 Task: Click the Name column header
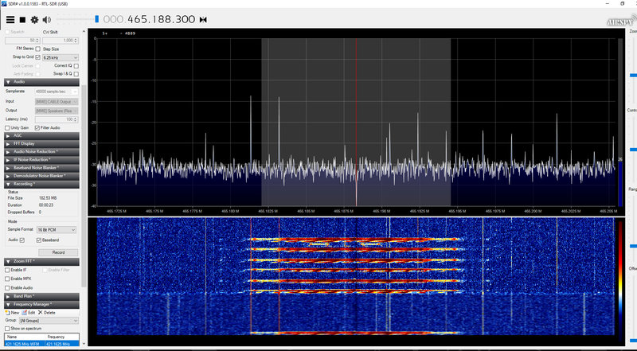(25, 337)
